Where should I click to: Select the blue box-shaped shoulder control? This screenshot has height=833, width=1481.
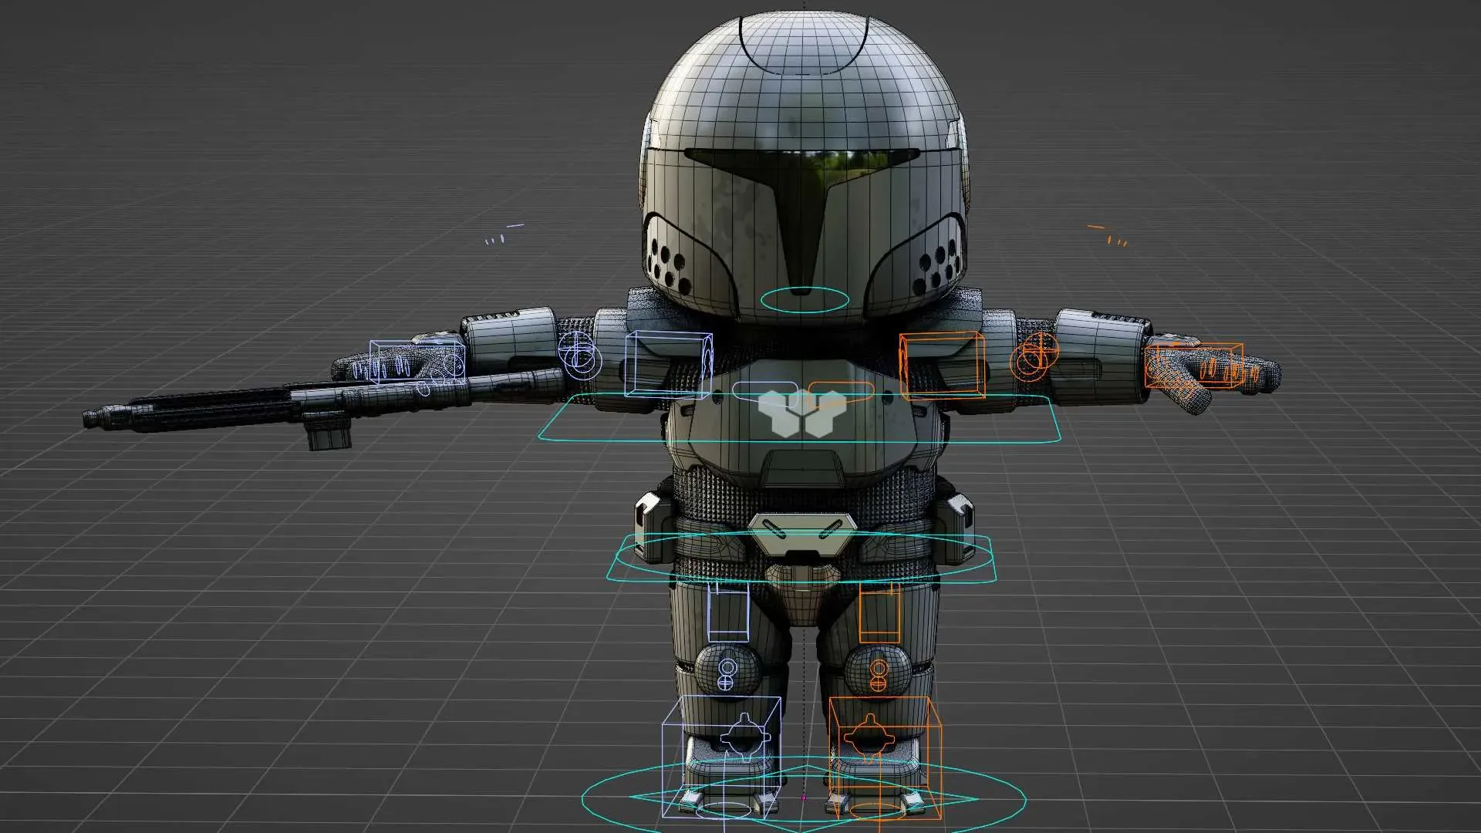668,365
